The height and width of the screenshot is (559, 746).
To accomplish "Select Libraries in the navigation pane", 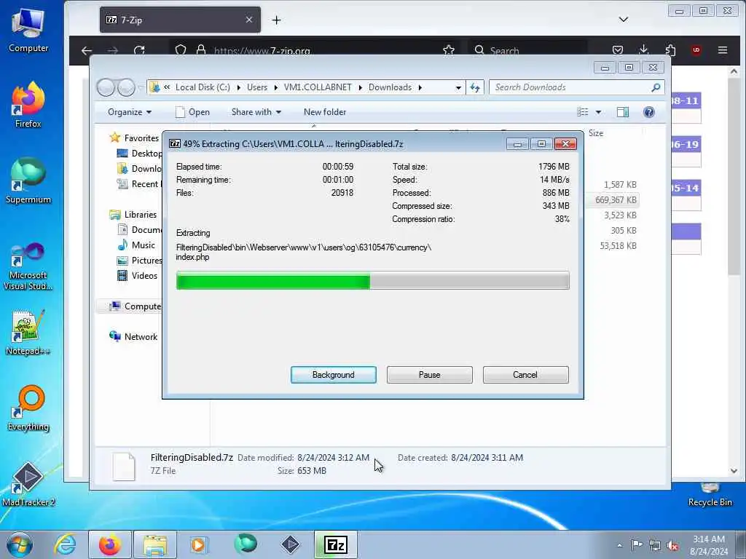I will coord(141,215).
